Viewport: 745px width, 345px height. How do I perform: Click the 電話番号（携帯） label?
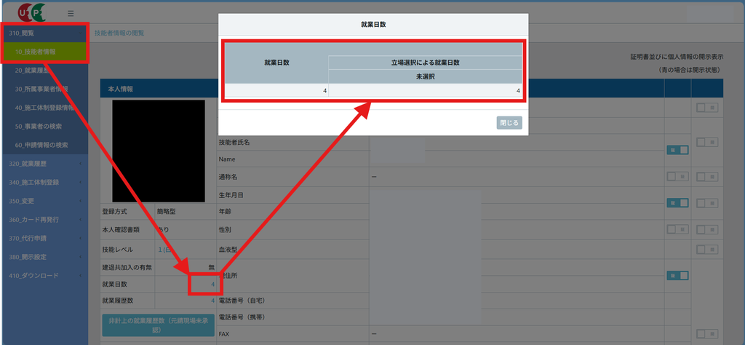[242, 317]
